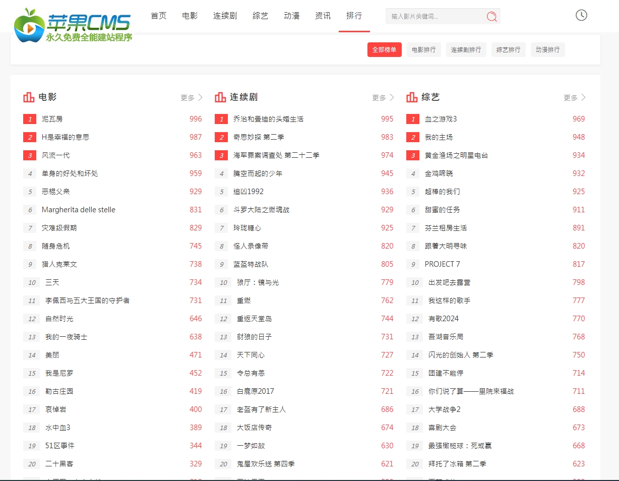The image size is (619, 481).
Task: Open series 鬼屋欢乐送 第四季
Action: [x=266, y=464]
